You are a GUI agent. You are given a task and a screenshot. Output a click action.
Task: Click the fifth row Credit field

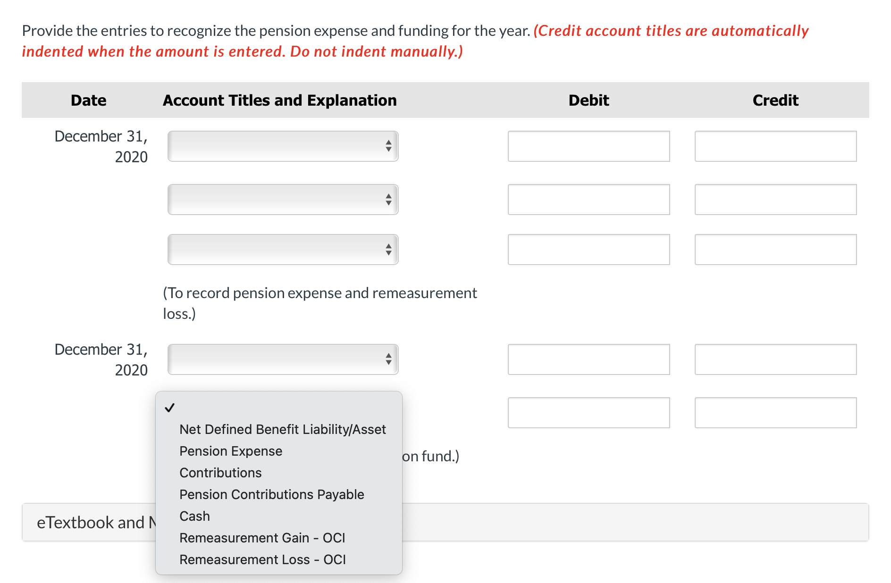coord(775,413)
